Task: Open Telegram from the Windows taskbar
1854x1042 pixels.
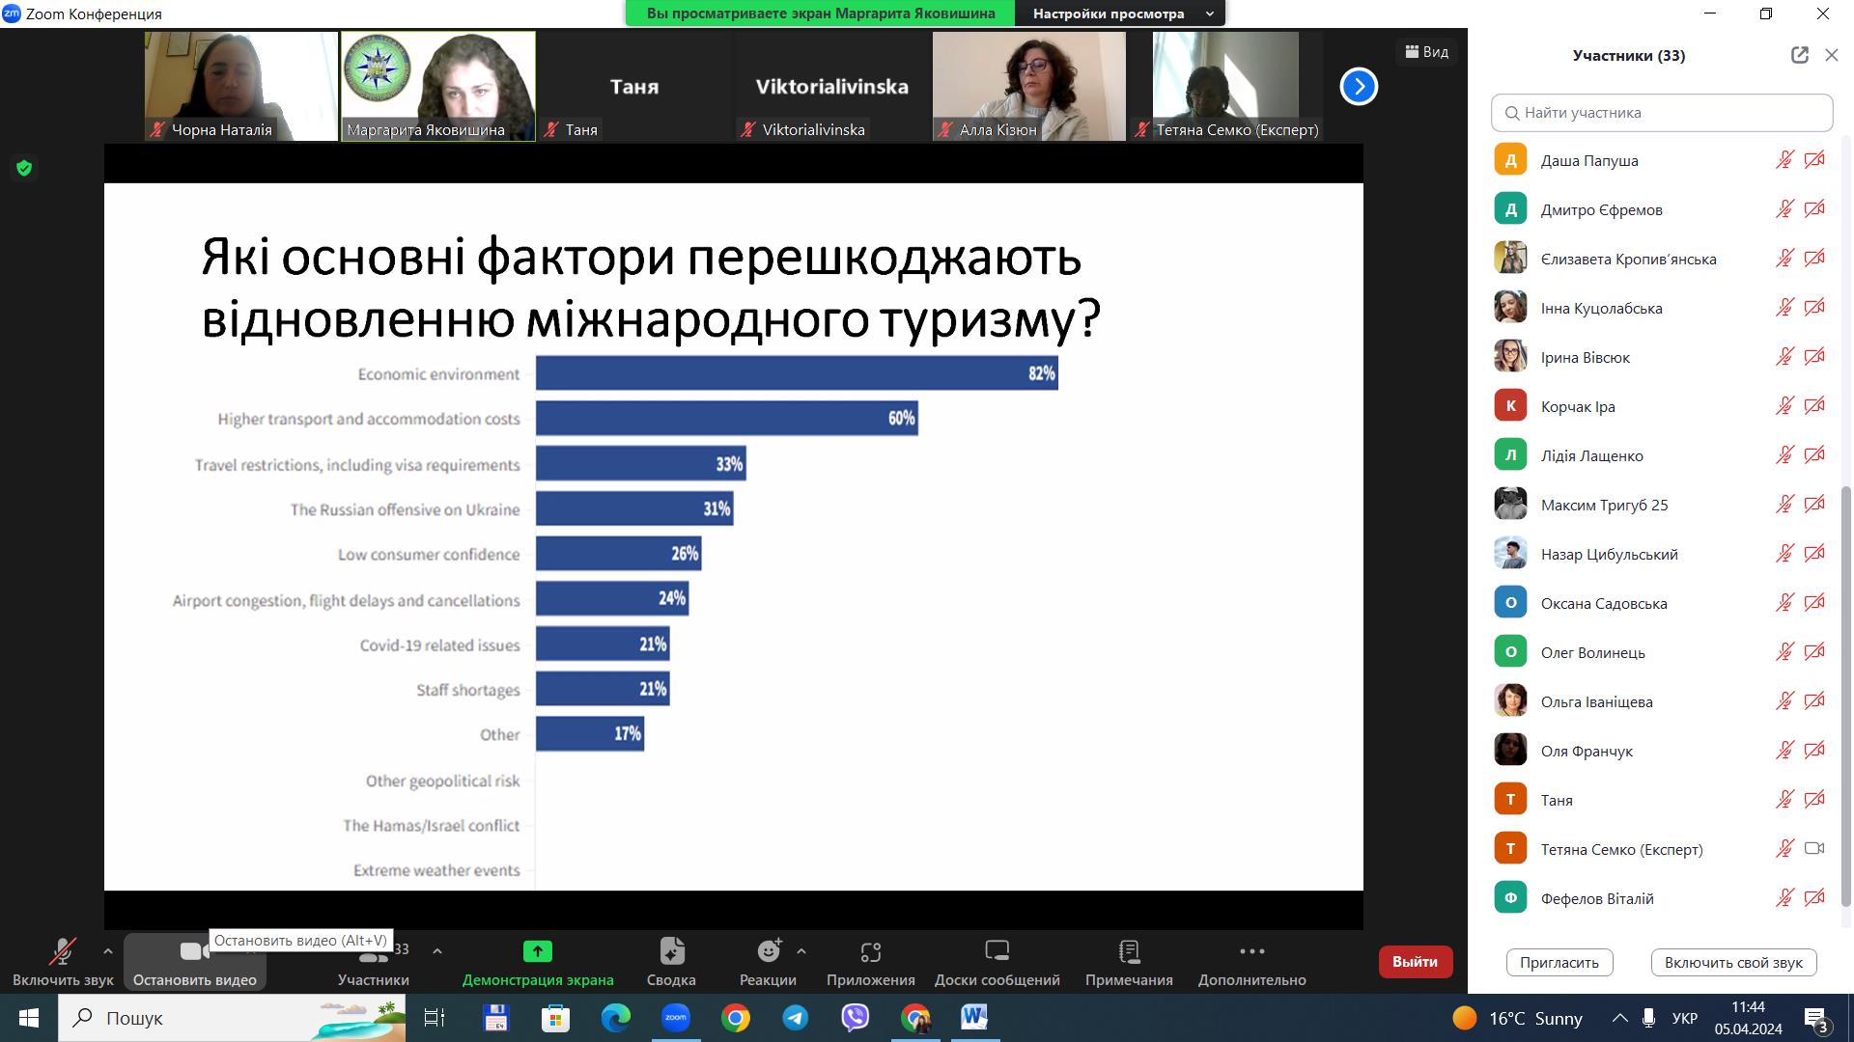Action: pyautogui.click(x=795, y=1018)
